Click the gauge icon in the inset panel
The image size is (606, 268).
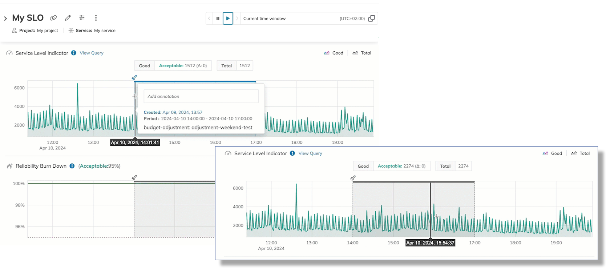tap(228, 153)
